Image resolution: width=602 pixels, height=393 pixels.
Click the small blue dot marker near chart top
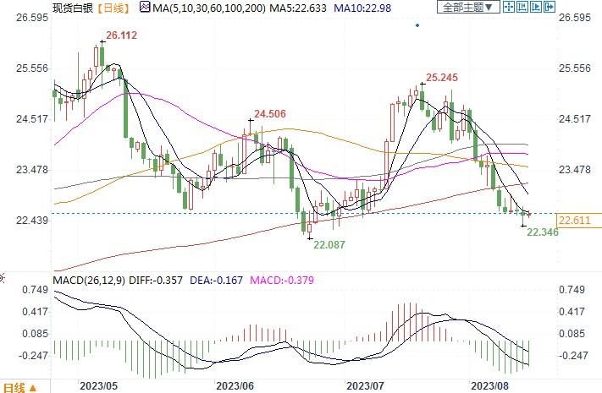pos(417,25)
